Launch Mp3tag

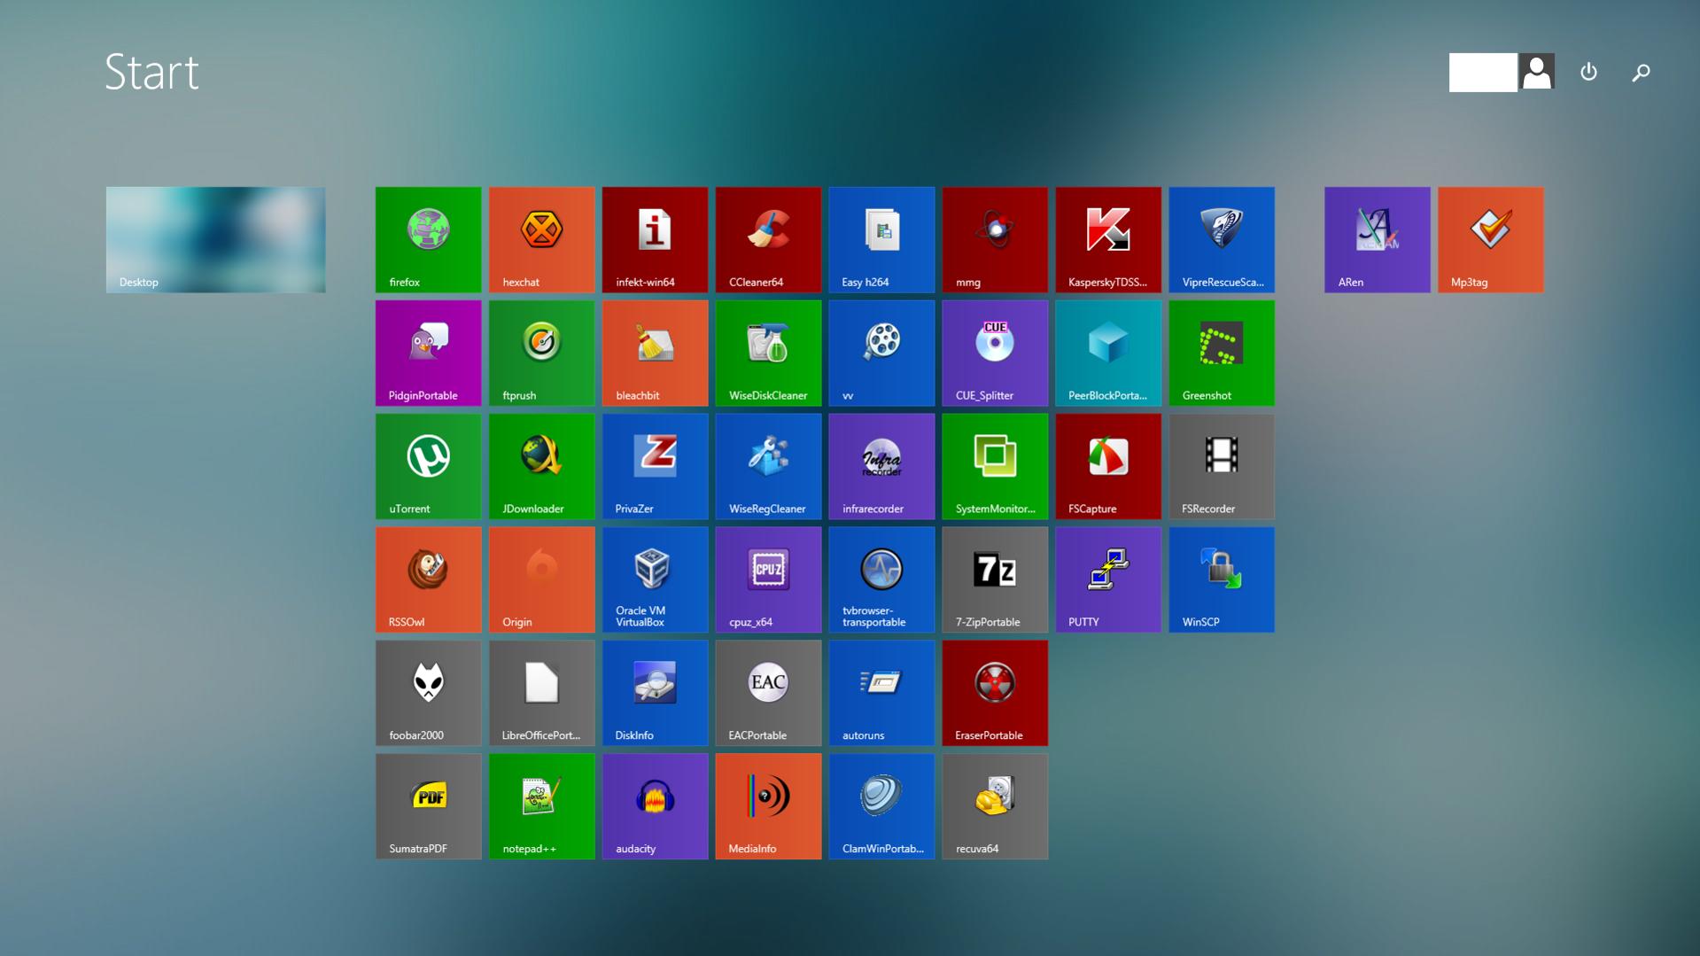(x=1491, y=239)
